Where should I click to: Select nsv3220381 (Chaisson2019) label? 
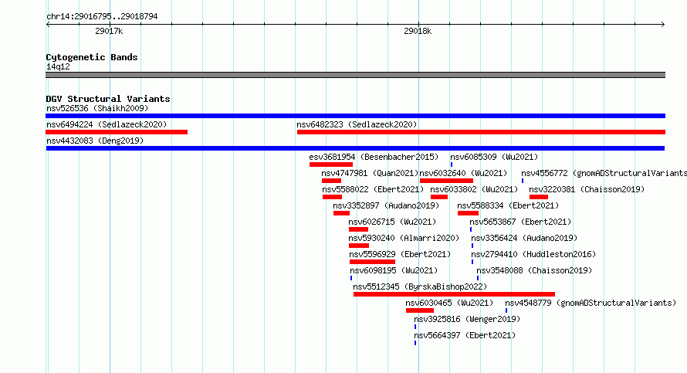click(x=587, y=189)
